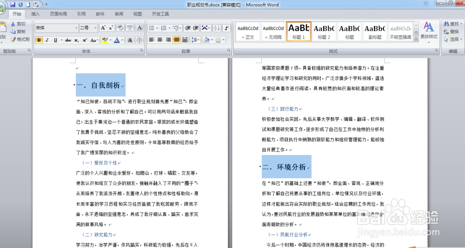Viewport: 465px width, 248px height.
Task: Open the numbering list dropdown
Action: coord(169,28)
